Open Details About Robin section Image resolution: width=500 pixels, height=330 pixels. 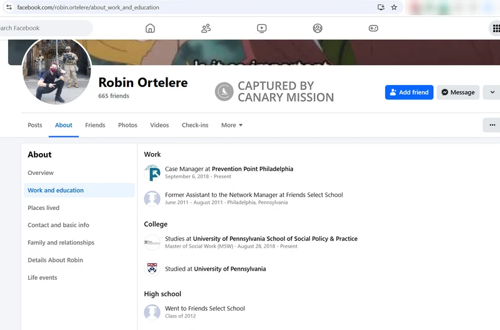point(79,260)
